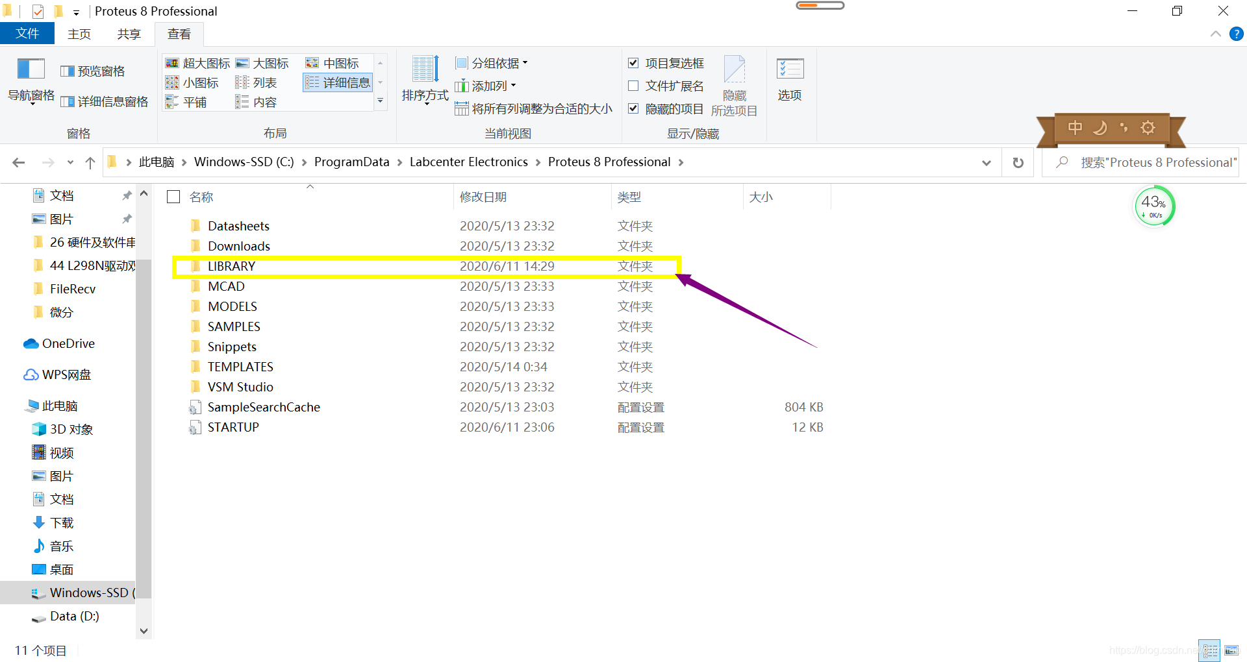Select Extra large icons (超大图标) layout
Image resolution: width=1247 pixels, height=662 pixels.
coord(198,63)
